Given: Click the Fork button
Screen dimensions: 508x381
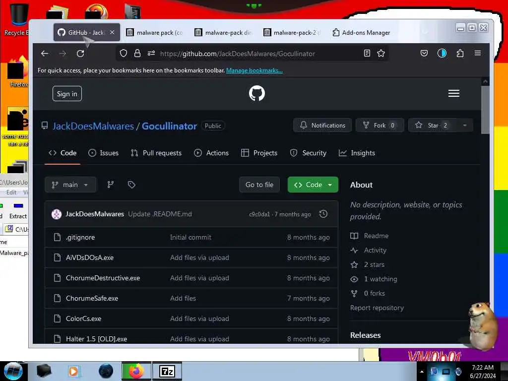Looking at the screenshot, I should pos(380,126).
